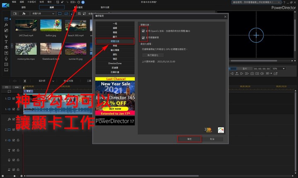Open the Voice-Over microphone room in the sidebar
The width and height of the screenshot is (298, 178).
(x=6, y=59)
